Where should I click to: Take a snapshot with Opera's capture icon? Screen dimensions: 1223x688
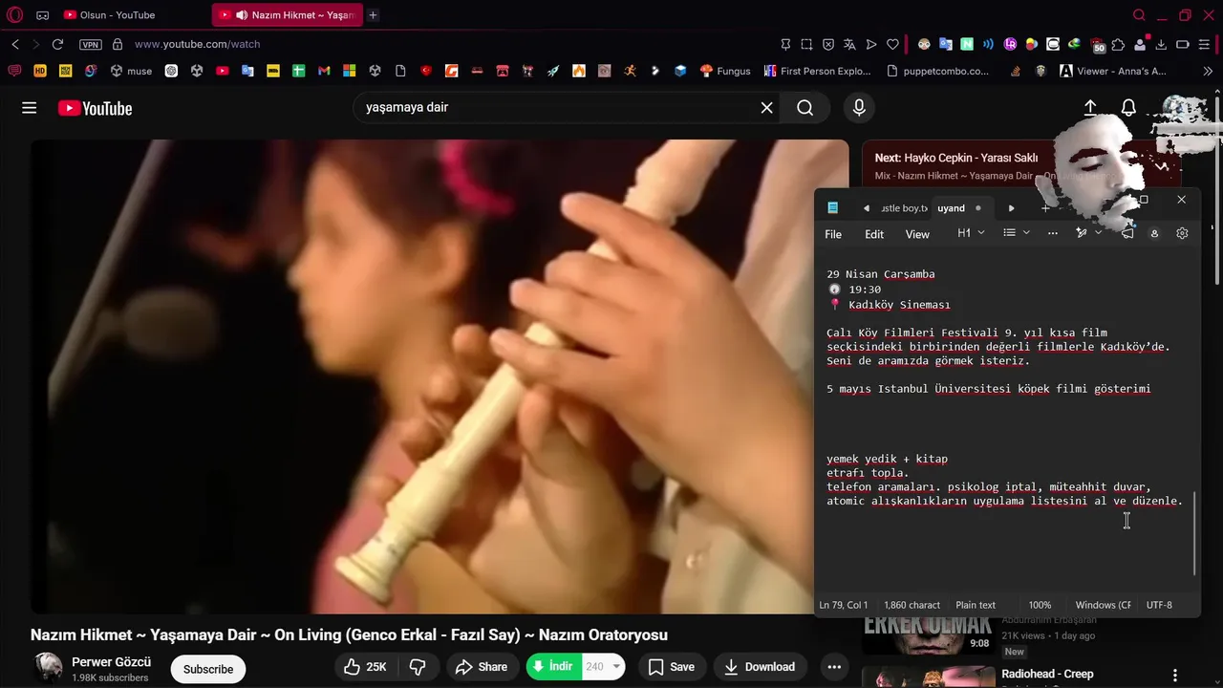[x=807, y=44]
